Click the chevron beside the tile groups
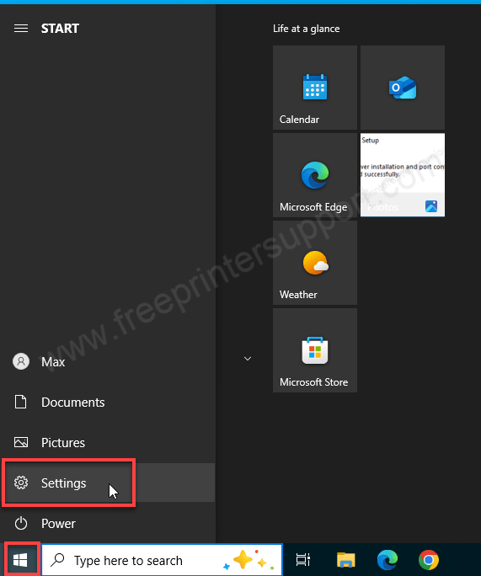Image resolution: width=481 pixels, height=576 pixels. click(x=248, y=359)
